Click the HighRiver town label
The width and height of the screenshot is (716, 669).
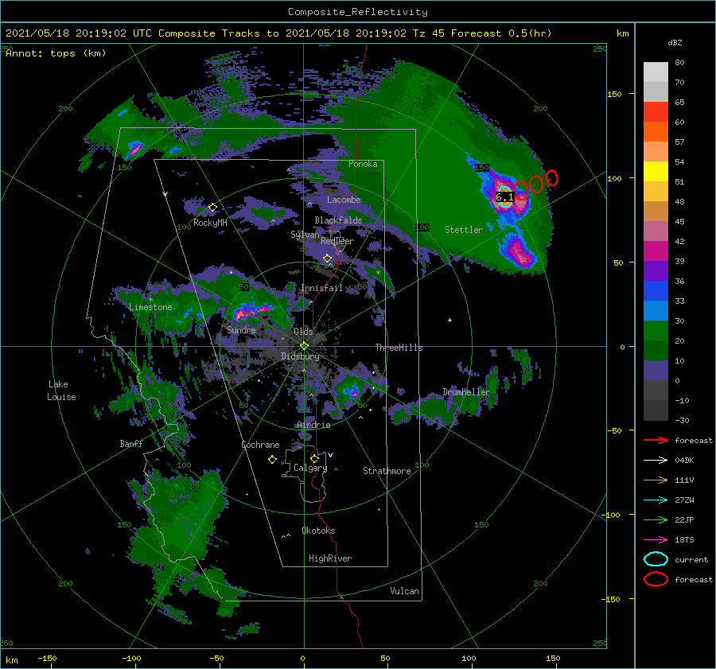pos(330,558)
